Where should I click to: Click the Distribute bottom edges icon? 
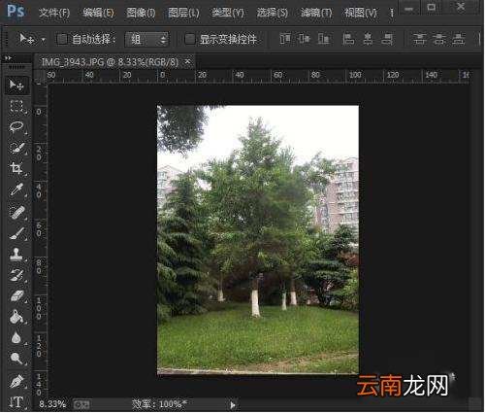[459, 39]
